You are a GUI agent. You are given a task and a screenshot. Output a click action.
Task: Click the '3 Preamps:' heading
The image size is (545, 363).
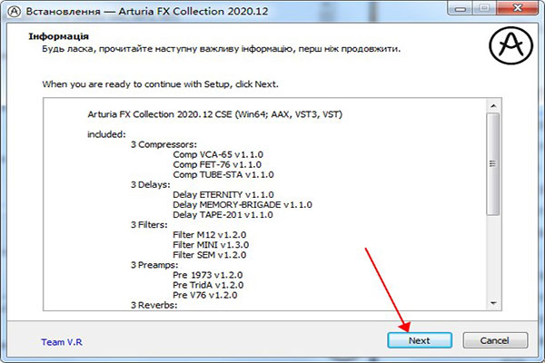click(x=154, y=265)
